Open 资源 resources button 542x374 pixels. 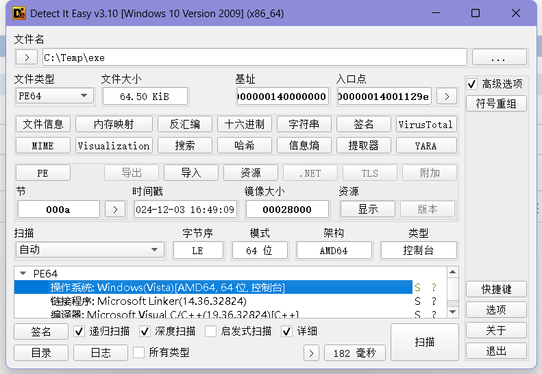click(251, 173)
